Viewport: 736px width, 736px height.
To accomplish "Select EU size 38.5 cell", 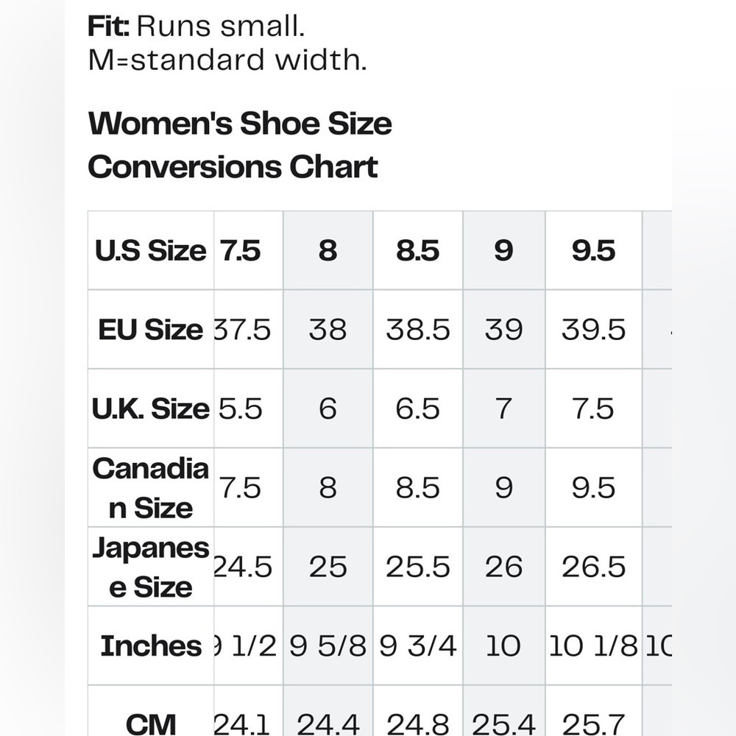I will tap(417, 330).
